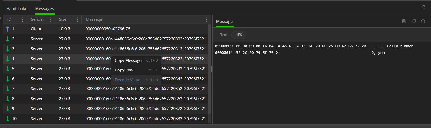431x128 pixels.
Task: Select server message row 10
Action: (106, 119)
